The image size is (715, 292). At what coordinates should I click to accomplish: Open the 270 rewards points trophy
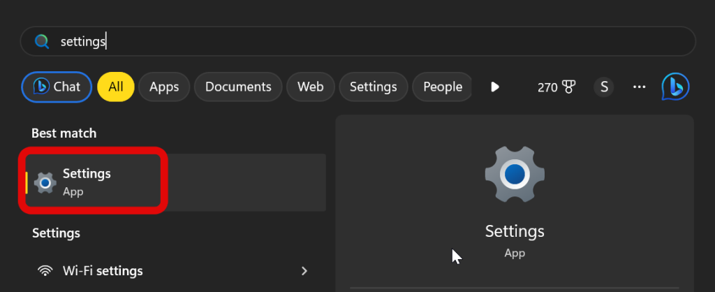coord(556,87)
